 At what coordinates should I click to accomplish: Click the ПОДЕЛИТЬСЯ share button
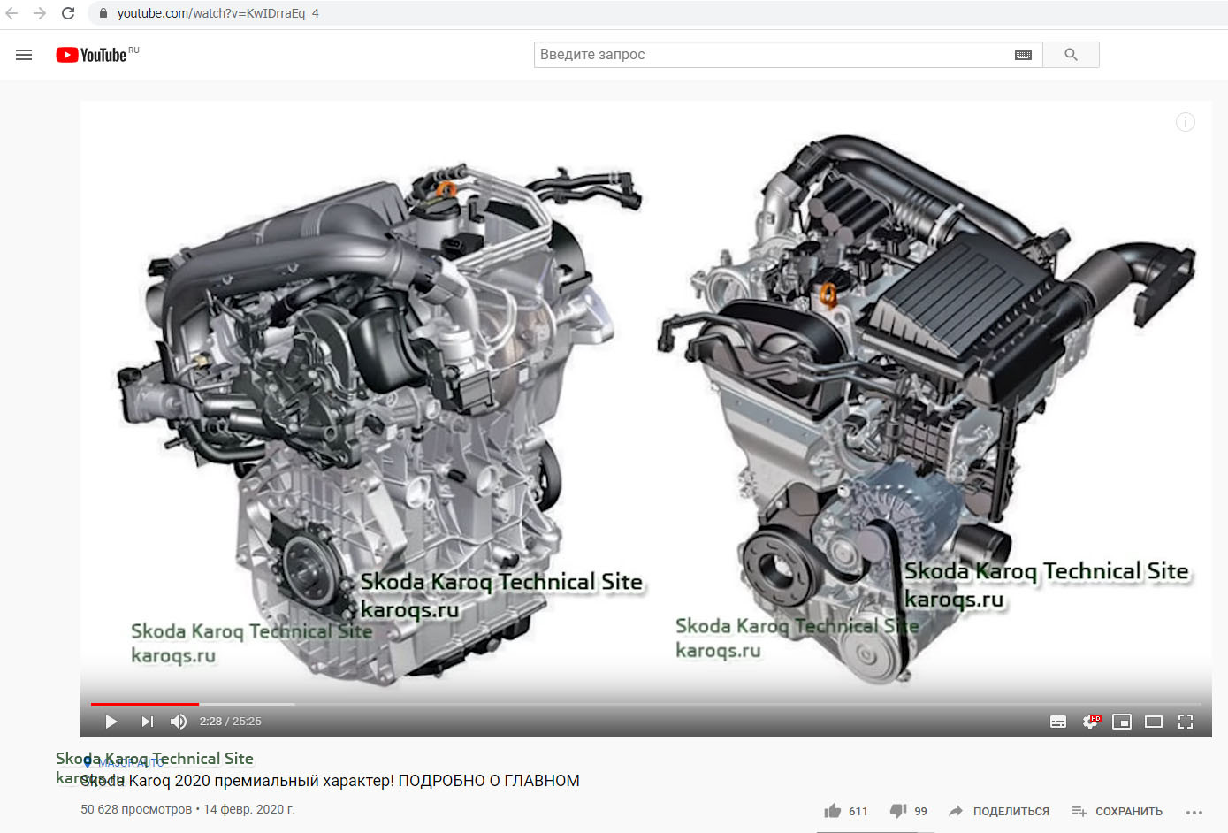tap(999, 811)
